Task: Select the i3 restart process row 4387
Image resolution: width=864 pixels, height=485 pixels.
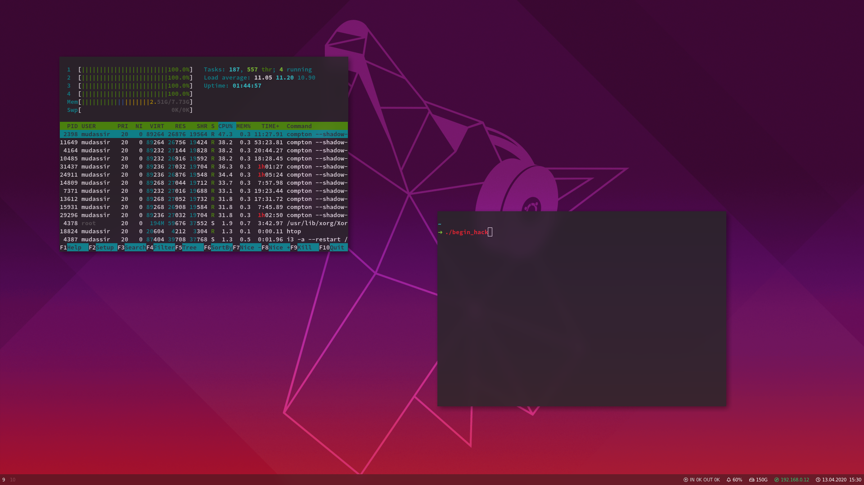Action: tap(204, 240)
